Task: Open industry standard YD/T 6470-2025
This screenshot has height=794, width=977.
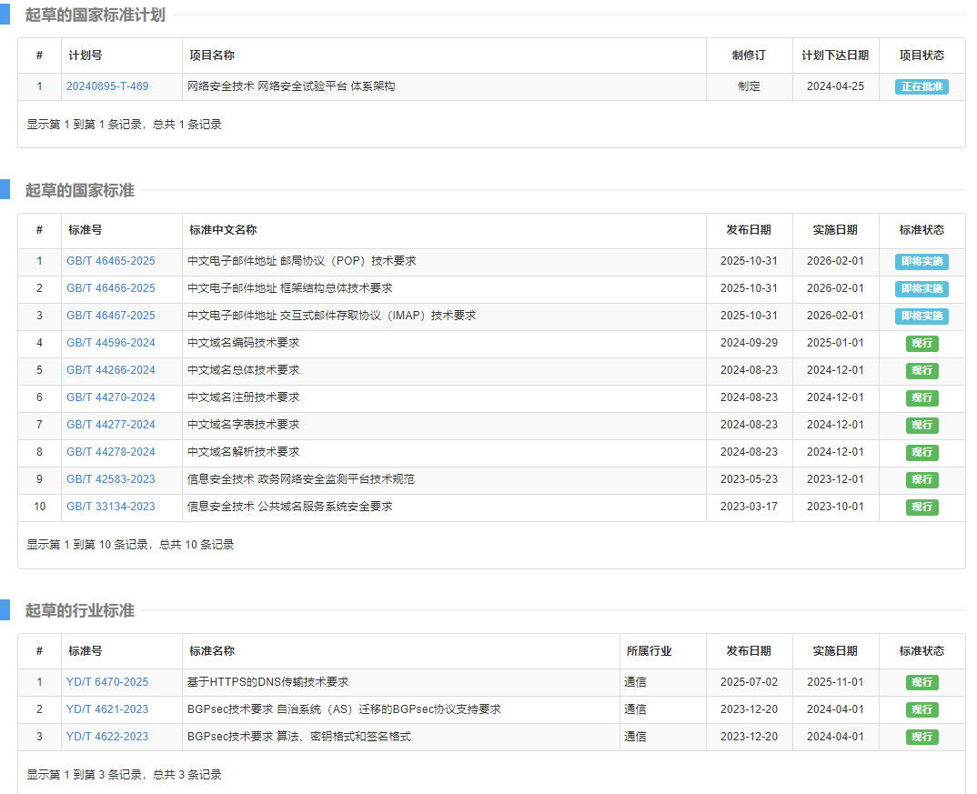Action: (107, 682)
